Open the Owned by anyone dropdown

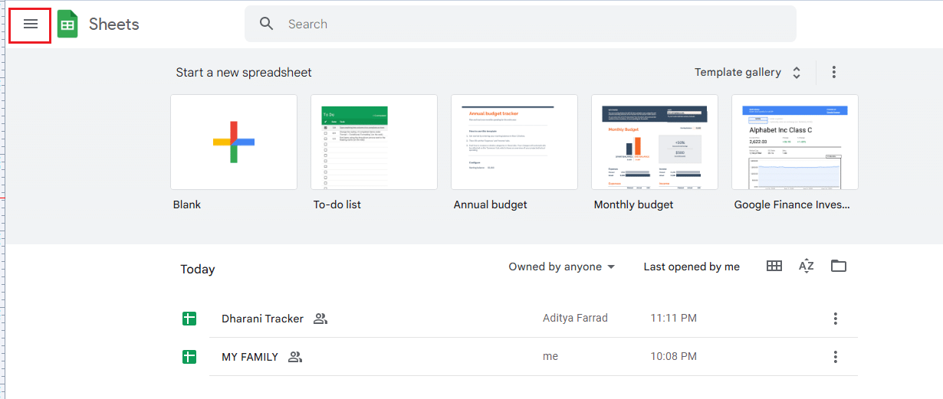tap(562, 267)
